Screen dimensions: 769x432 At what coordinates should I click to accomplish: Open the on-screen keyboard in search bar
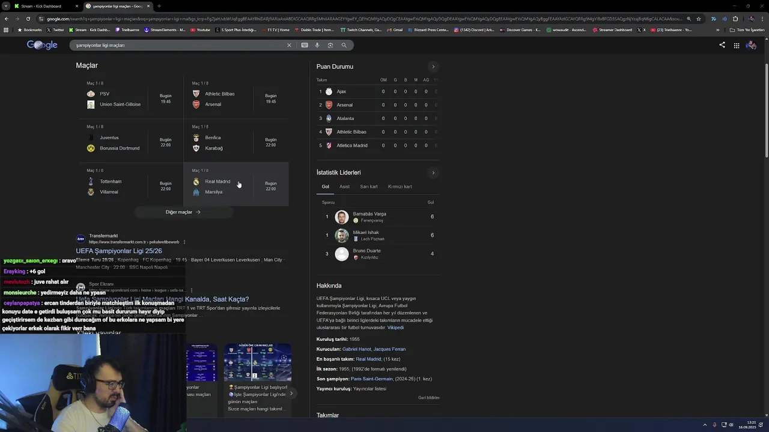pos(305,45)
